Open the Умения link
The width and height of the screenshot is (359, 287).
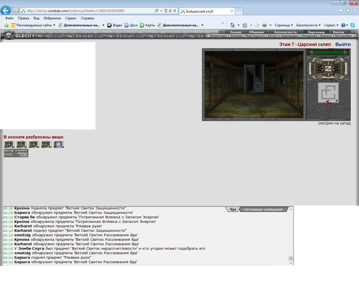coord(236,36)
